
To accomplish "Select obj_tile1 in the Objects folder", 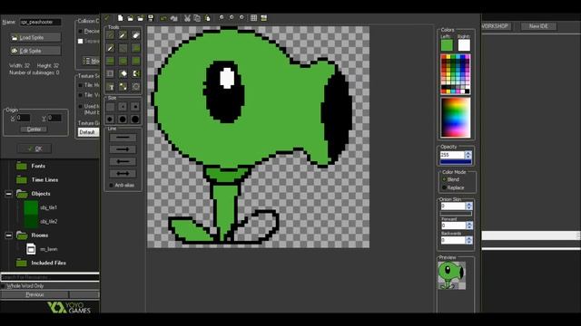I will (x=48, y=207).
